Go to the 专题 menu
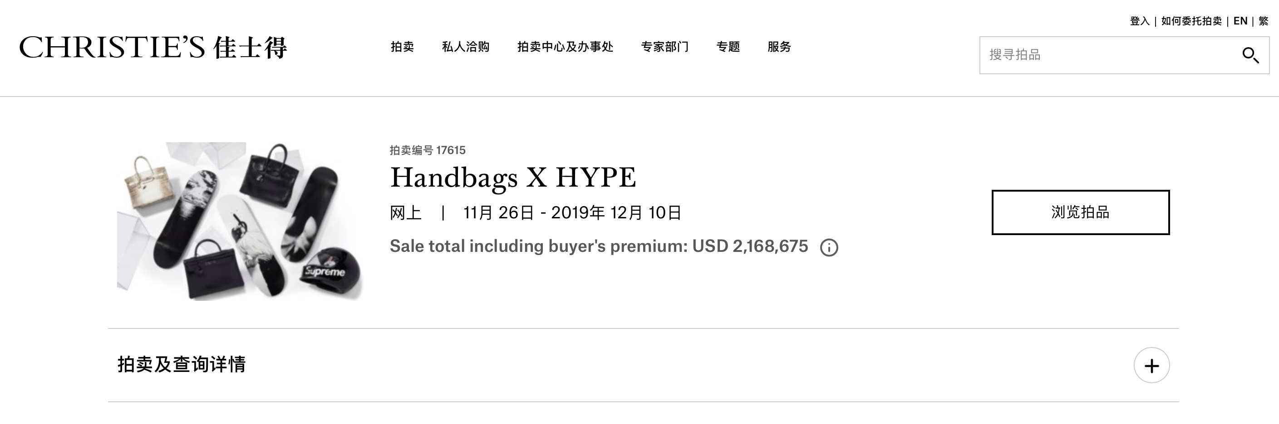The width and height of the screenshot is (1279, 424). pos(728,47)
